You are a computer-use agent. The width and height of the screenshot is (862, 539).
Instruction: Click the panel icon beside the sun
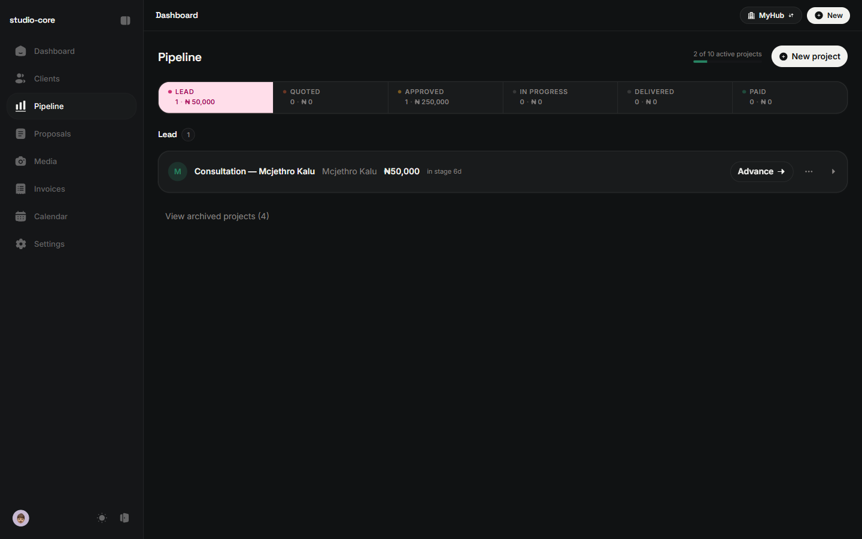tap(125, 518)
